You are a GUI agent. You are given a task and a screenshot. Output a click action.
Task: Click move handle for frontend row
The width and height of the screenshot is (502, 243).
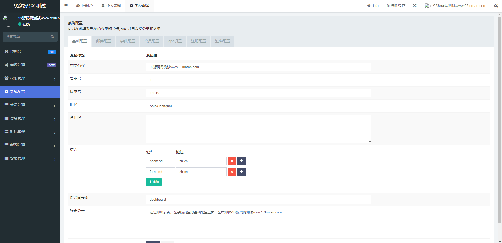pyautogui.click(x=241, y=172)
